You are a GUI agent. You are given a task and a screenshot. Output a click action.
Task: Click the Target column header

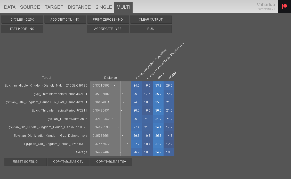[47, 78]
